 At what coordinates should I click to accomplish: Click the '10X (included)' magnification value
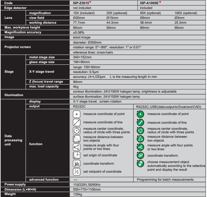(x=84, y=13)
